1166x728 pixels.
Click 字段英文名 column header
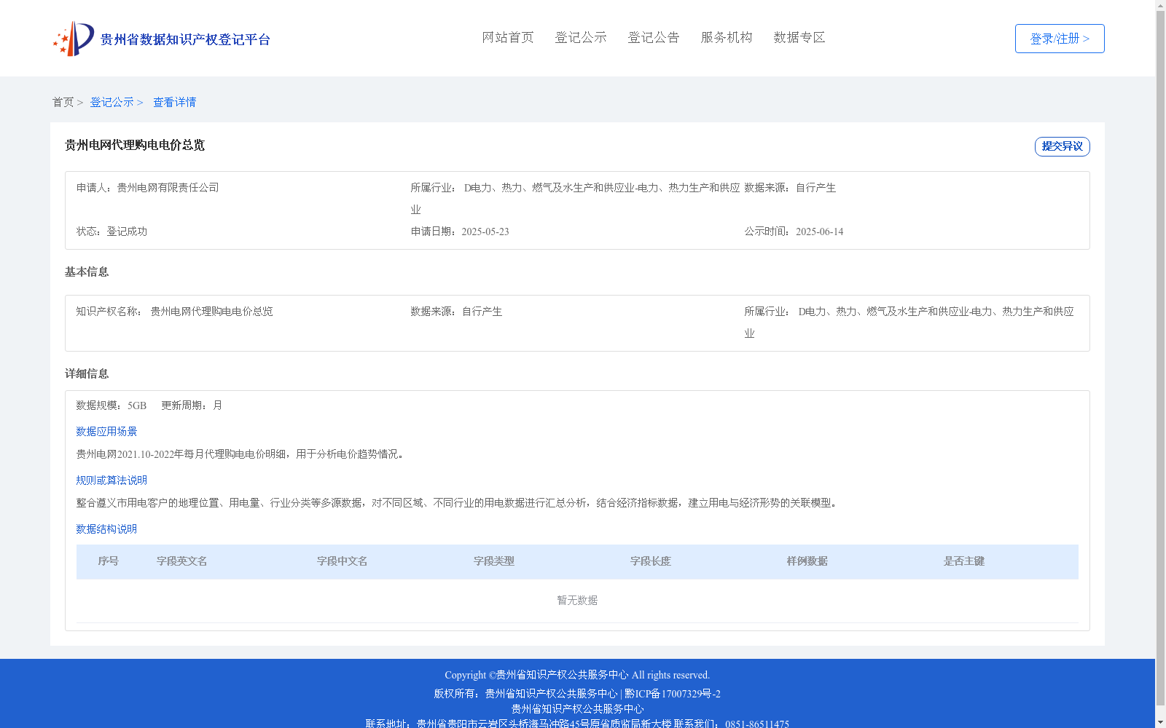tap(182, 561)
